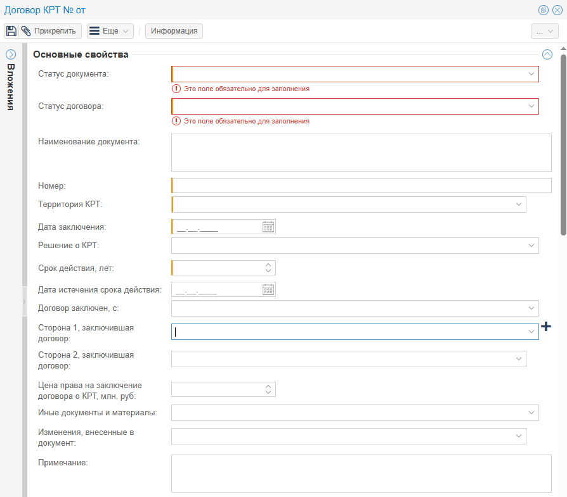Image resolution: width=567 pixels, height=497 pixels.
Task: Click the plus icon beside Сторона 1
Action: [x=545, y=327]
